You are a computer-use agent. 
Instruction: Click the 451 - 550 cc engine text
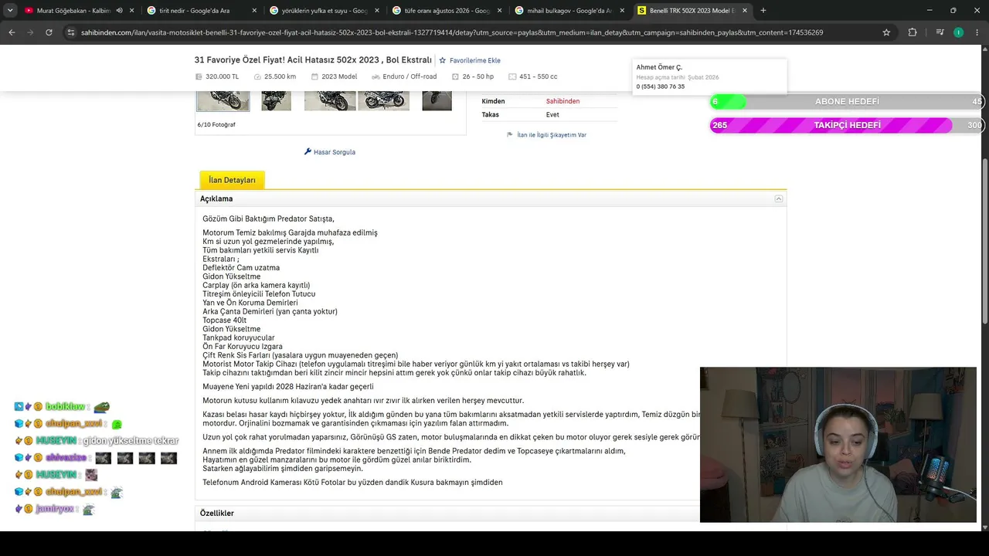point(538,76)
